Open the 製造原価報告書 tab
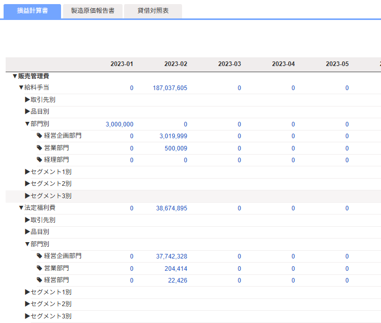Image resolution: width=381 pixels, height=323 pixels. [93, 11]
